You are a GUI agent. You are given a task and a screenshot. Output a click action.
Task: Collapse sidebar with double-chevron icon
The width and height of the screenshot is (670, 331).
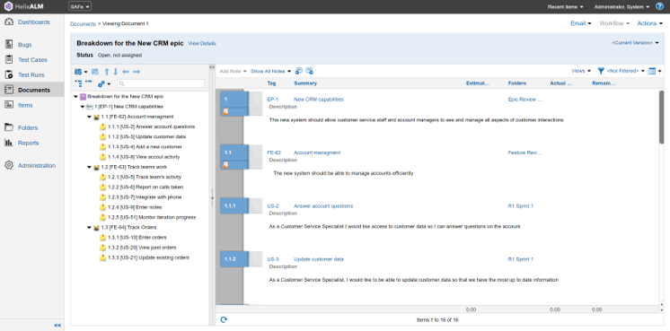57,326
